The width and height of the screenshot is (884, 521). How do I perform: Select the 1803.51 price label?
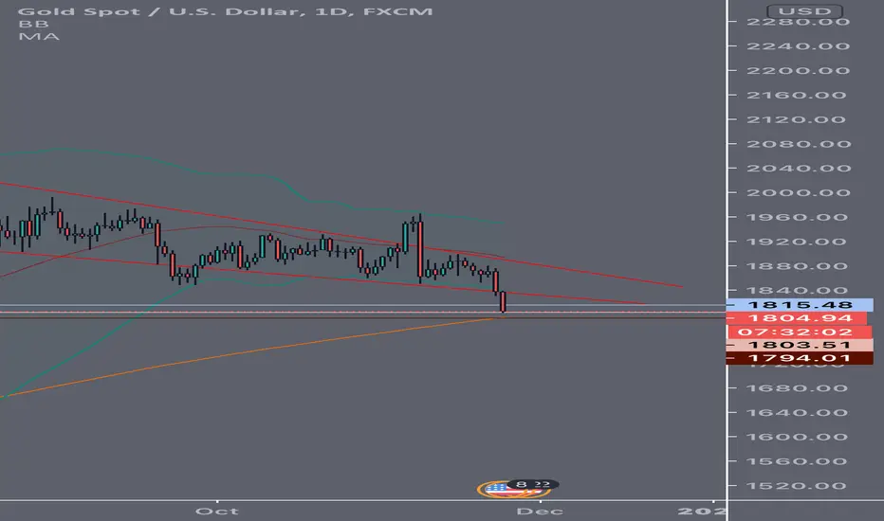pos(799,345)
